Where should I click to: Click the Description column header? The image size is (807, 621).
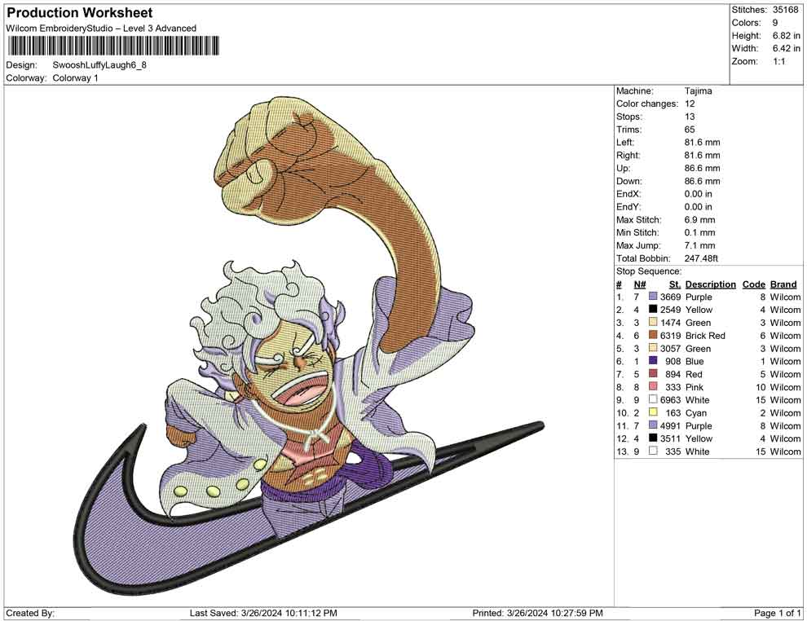pyautogui.click(x=710, y=284)
